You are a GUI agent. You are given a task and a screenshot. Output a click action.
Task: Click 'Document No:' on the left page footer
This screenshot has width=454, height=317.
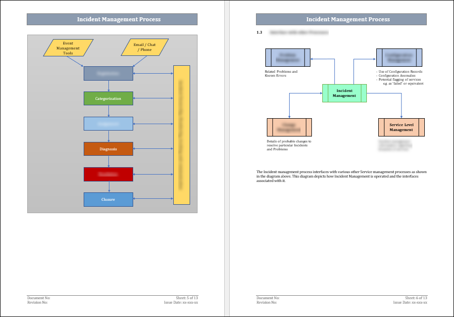pos(39,298)
